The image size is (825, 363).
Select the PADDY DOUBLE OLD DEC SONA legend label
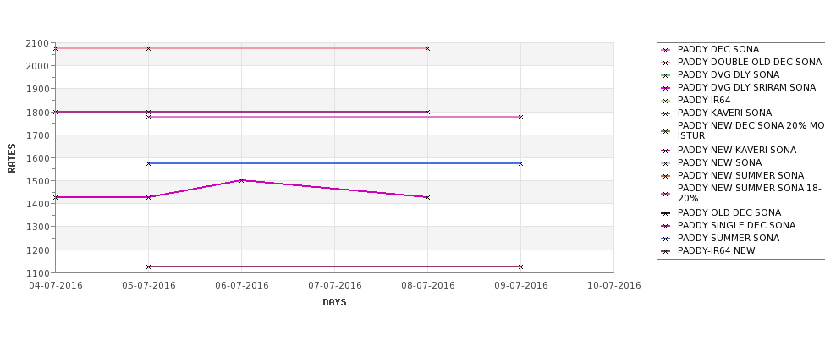click(749, 62)
